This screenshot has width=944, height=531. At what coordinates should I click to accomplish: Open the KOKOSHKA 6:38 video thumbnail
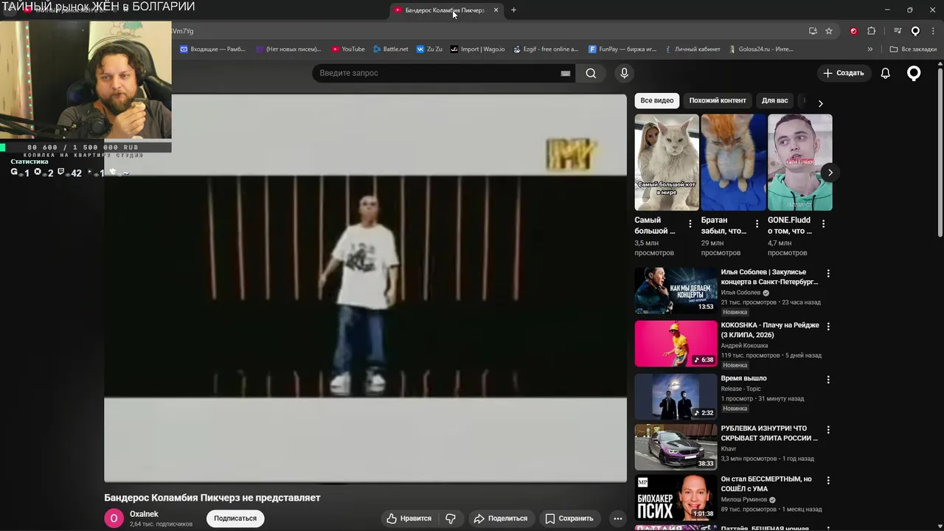point(676,344)
